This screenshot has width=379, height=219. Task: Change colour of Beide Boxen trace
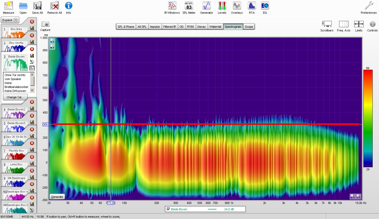pyautogui.click(x=32, y=62)
